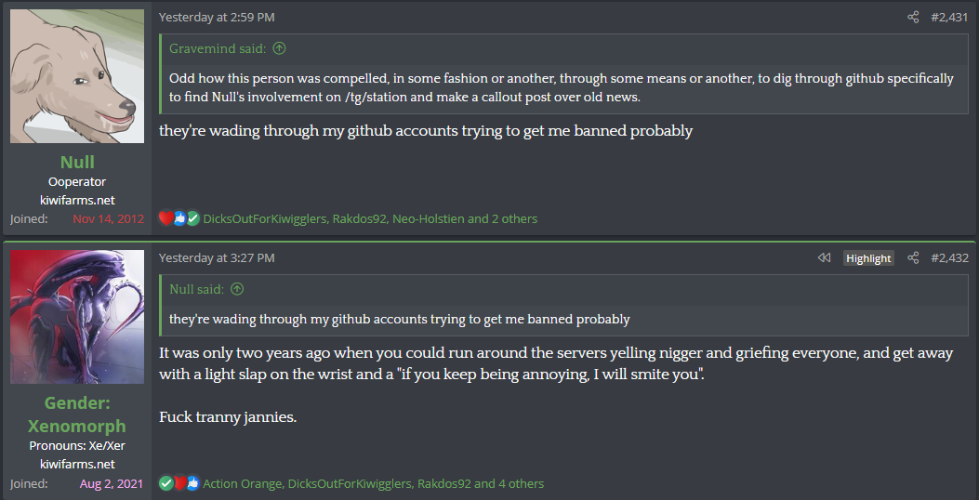The width and height of the screenshot is (979, 500).
Task: Click thumbs-up reaction on Null's post
Action: (x=179, y=218)
